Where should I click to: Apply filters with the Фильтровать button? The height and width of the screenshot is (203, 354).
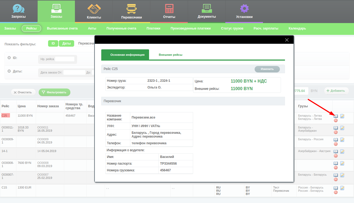click(x=54, y=92)
